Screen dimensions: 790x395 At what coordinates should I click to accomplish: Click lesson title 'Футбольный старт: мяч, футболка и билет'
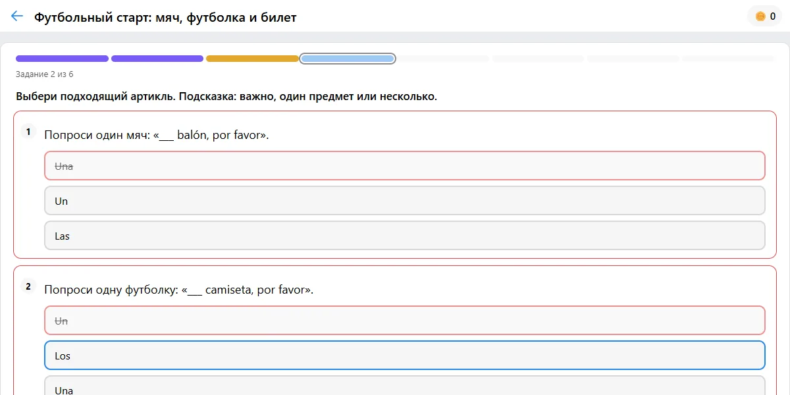[x=165, y=17]
